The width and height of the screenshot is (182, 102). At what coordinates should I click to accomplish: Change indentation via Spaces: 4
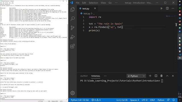coord(135,100)
